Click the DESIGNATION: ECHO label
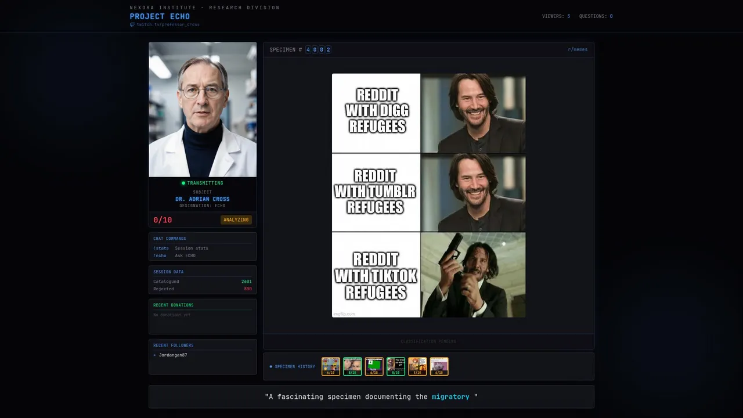This screenshot has height=418, width=743. tap(203, 206)
